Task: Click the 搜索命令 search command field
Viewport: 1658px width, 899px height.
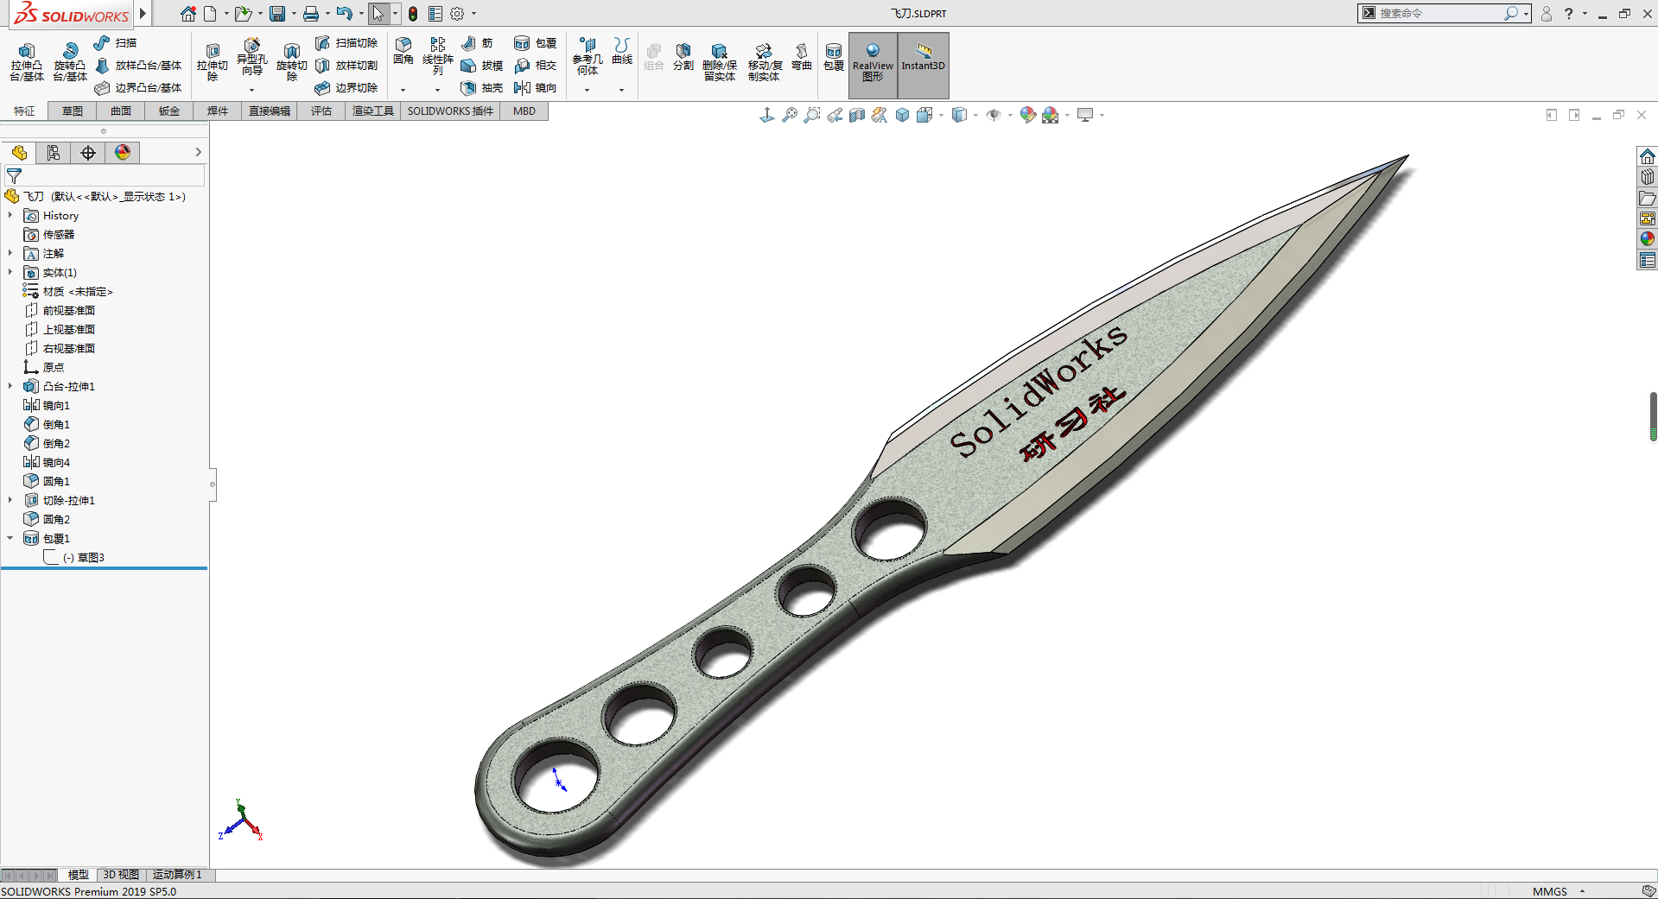Action: [1439, 13]
